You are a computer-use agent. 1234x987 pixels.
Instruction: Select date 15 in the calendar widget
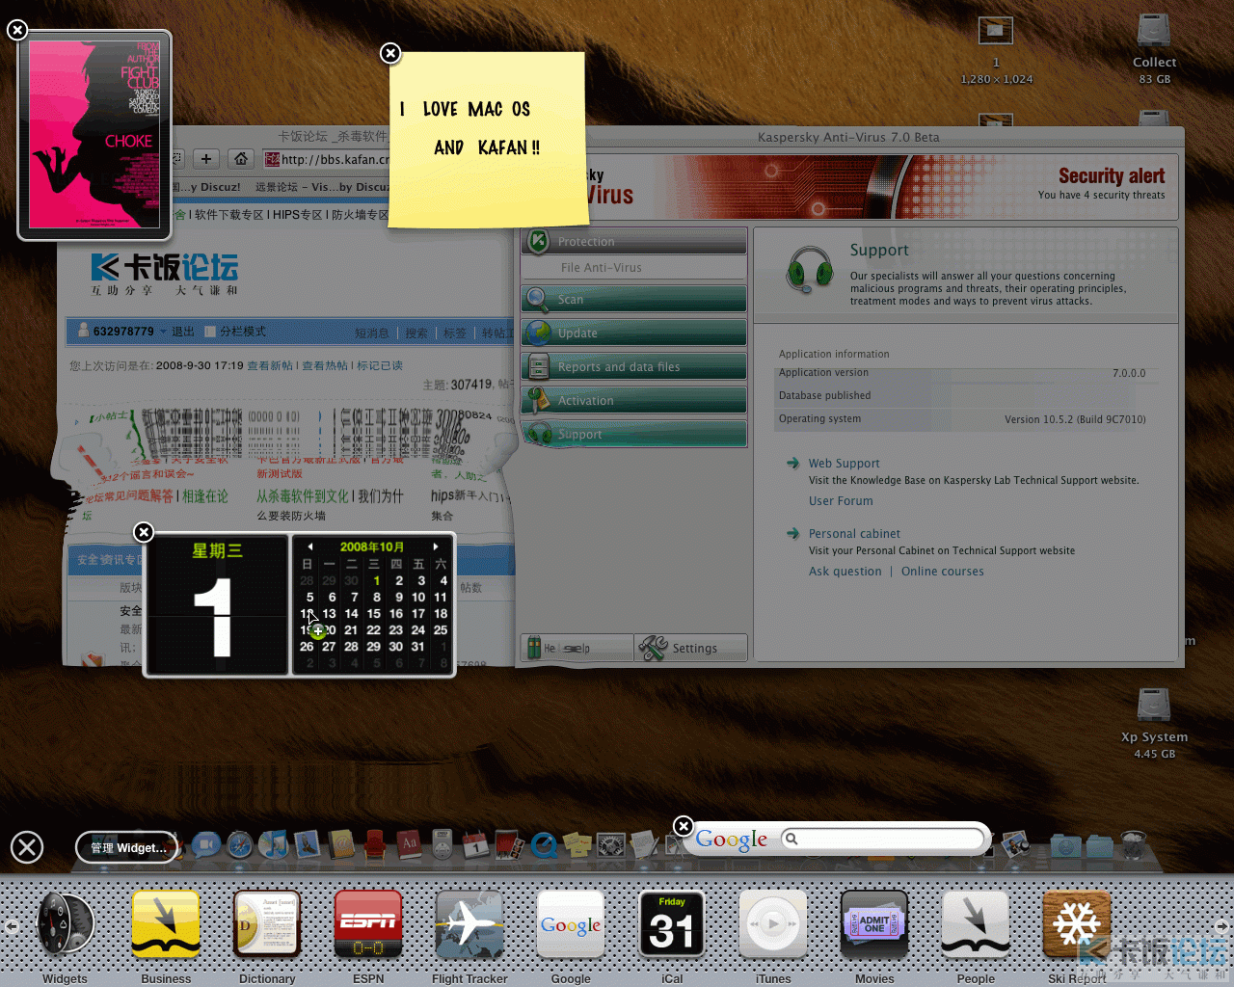tap(374, 614)
